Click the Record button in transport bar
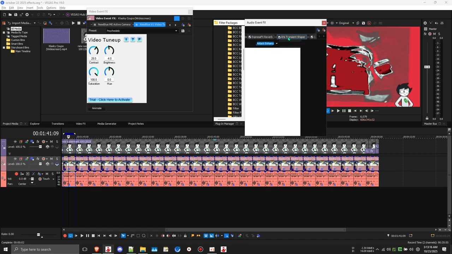The height and width of the screenshot is (254, 452). 65,236
